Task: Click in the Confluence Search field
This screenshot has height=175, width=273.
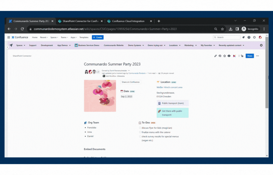Action: pyautogui.click(x=227, y=37)
